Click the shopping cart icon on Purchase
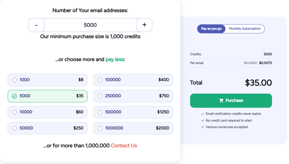This screenshot has width=289, height=164. pos(222,101)
